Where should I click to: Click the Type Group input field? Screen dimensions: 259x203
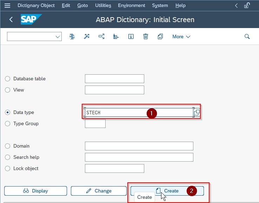95,124
